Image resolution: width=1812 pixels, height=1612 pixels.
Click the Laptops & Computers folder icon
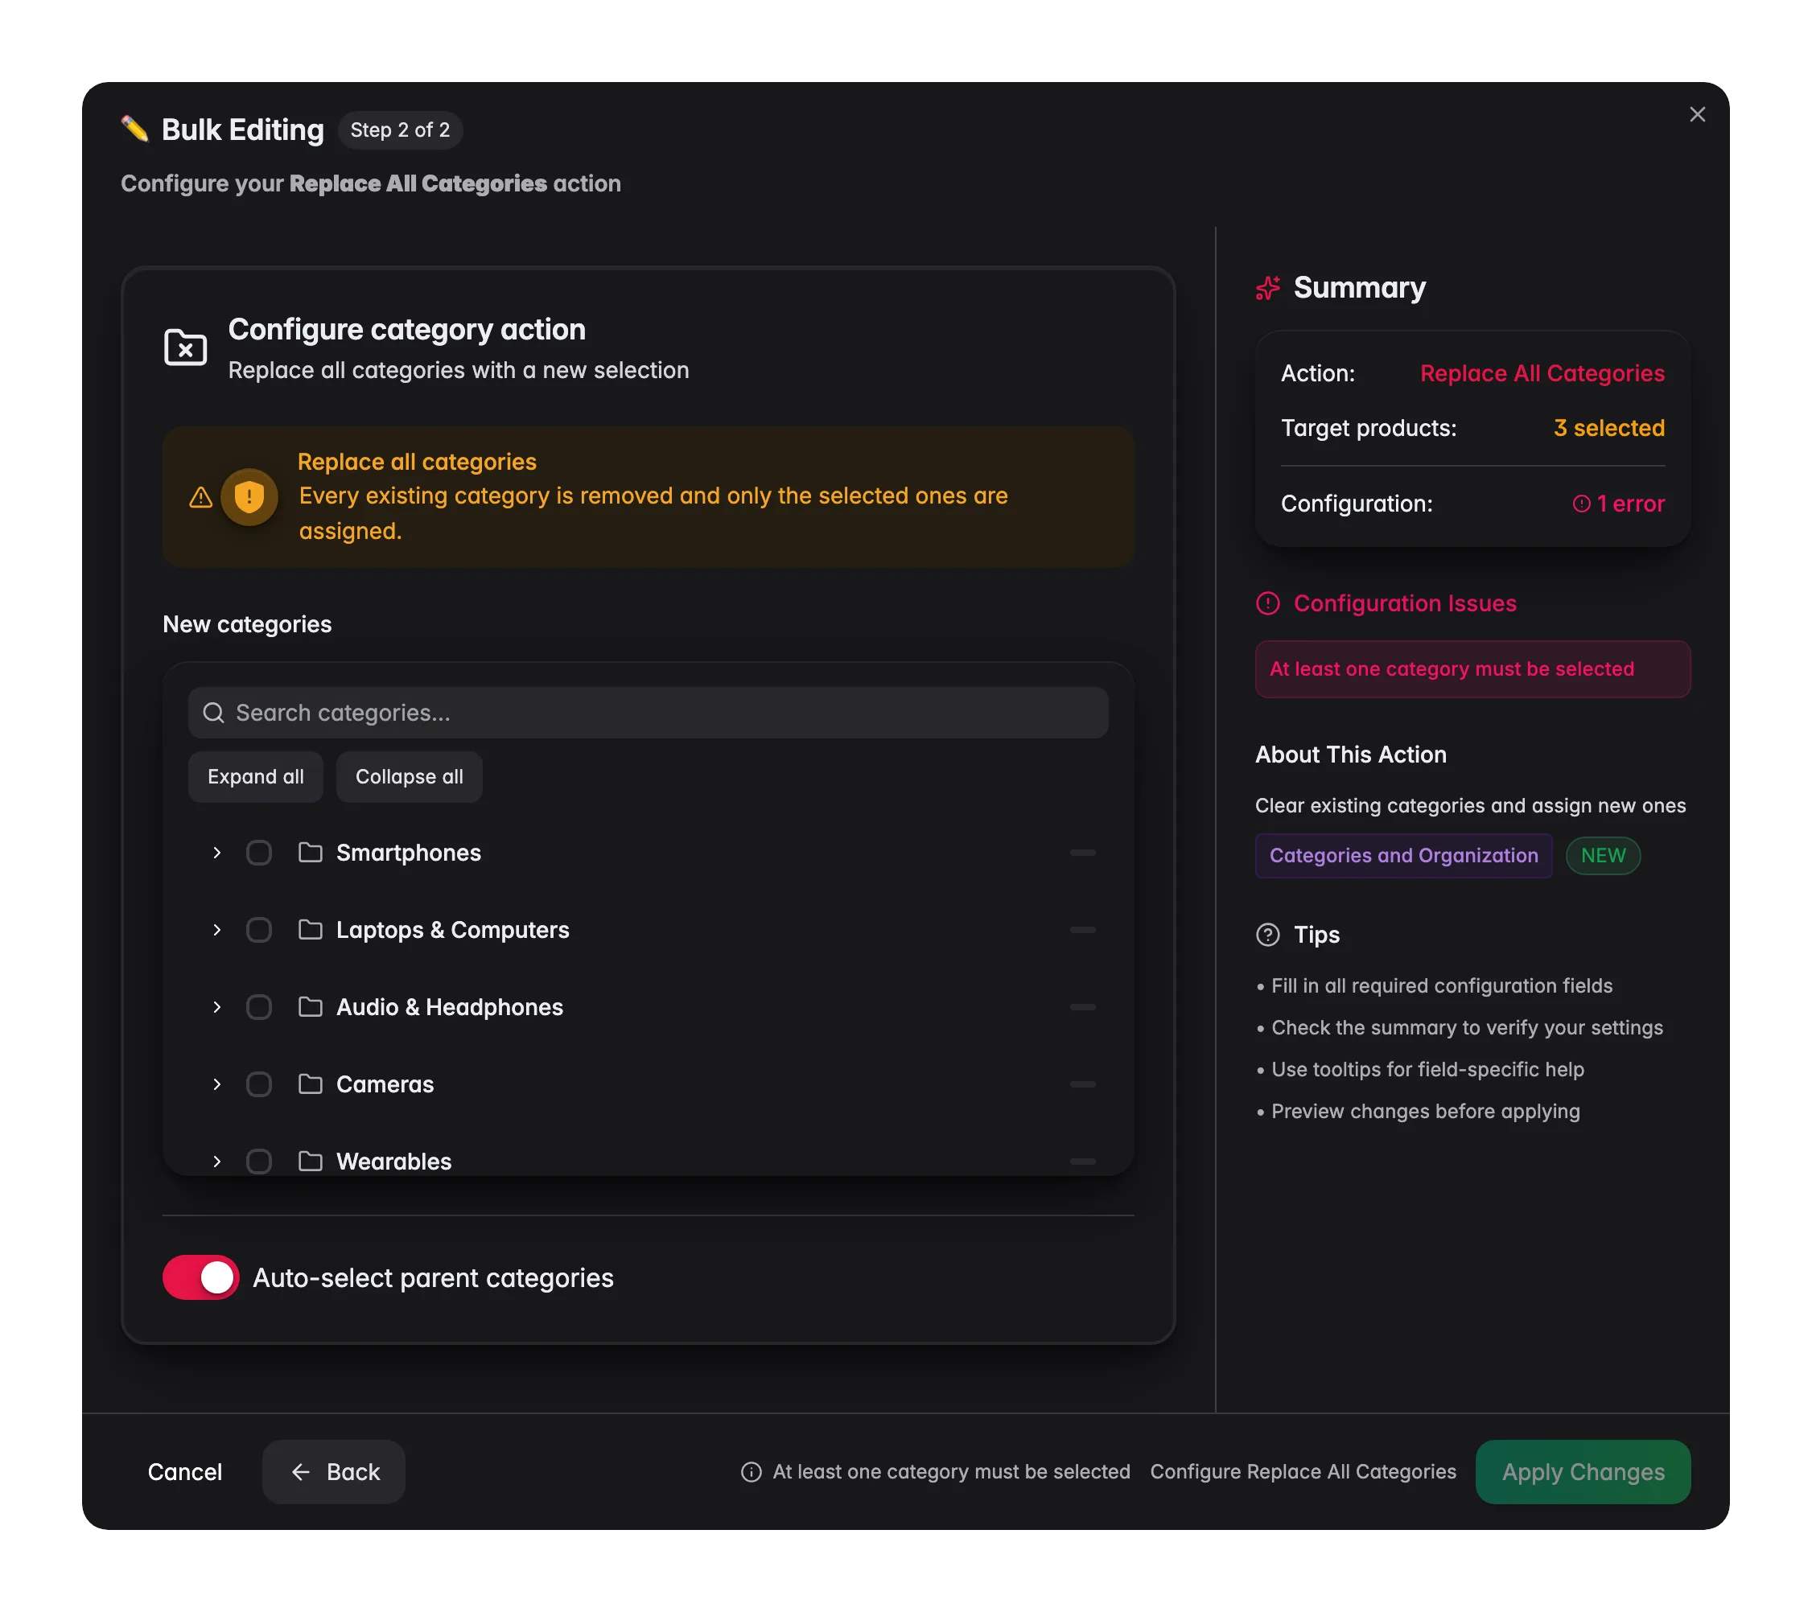pyautogui.click(x=311, y=930)
